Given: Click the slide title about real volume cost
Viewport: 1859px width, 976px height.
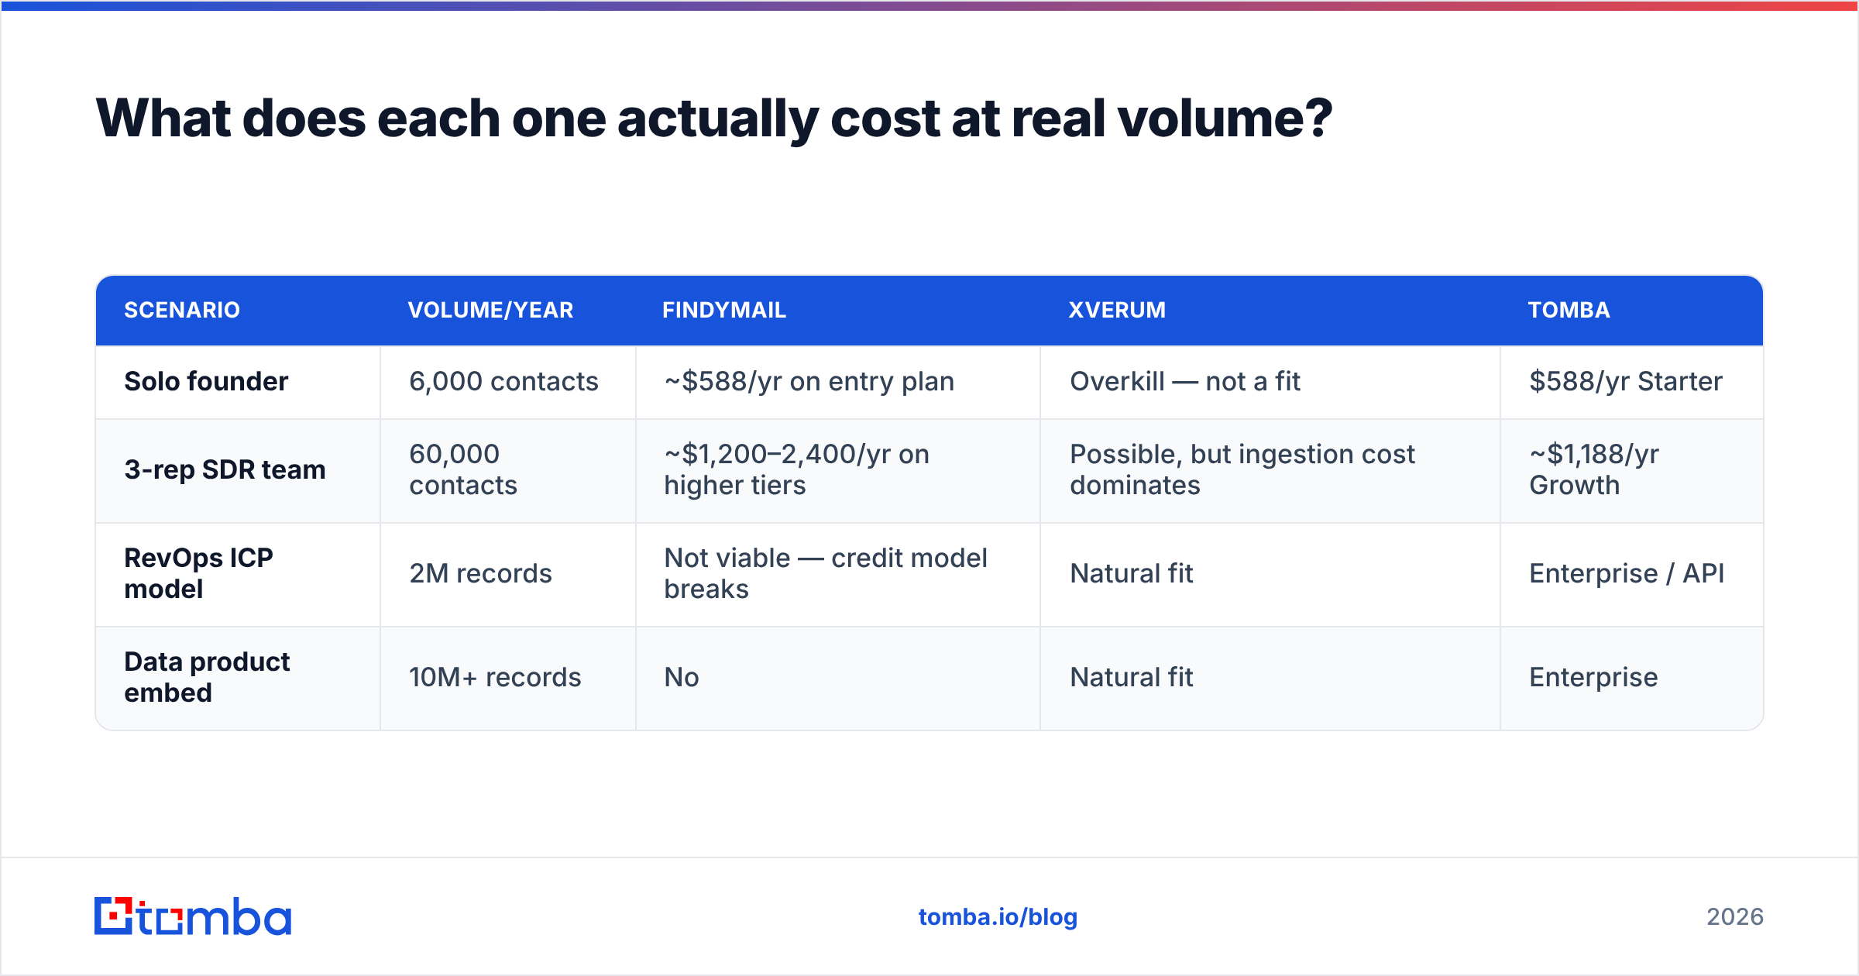Looking at the screenshot, I should (713, 119).
